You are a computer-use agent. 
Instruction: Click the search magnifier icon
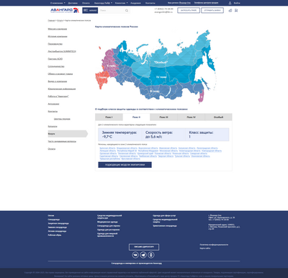pyautogui.click(x=127, y=10)
